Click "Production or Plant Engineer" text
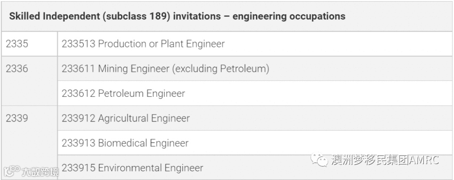The width and height of the screenshot is (454, 180). tap(161, 44)
